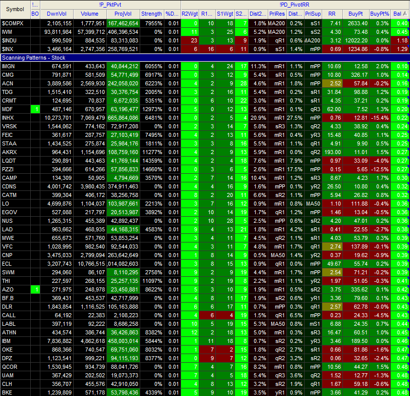Click the PriSup cell MA50 in the LO row
The height and width of the screenshot is (396, 410).
tap(313, 204)
